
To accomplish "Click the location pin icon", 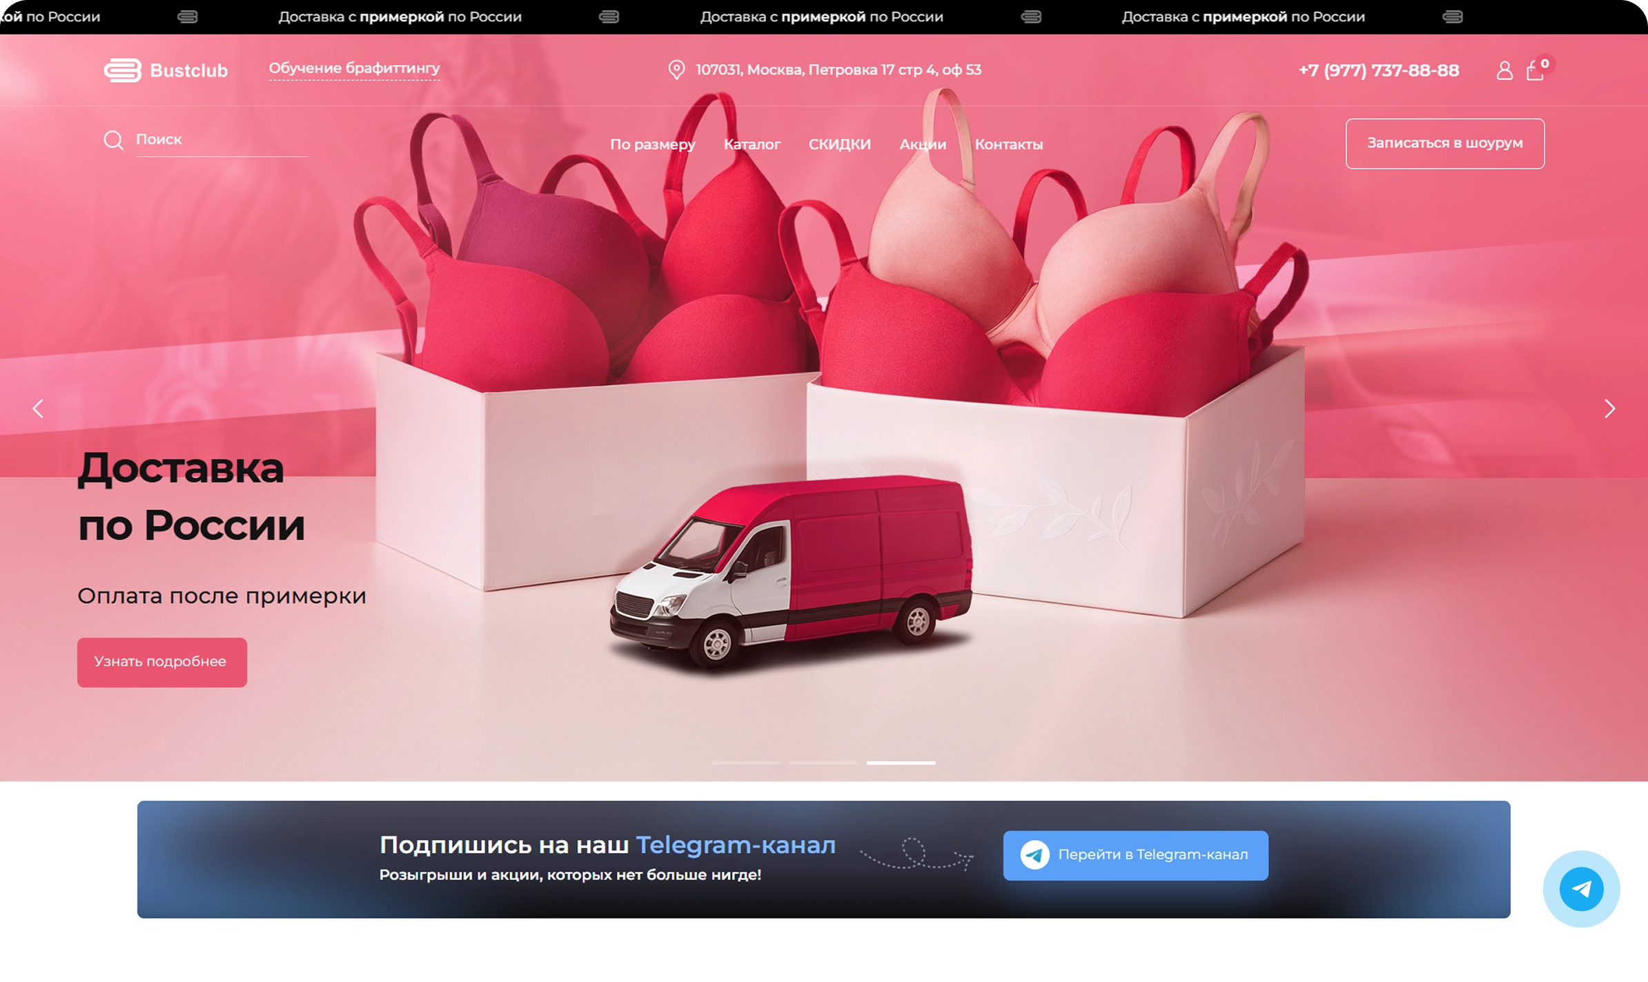I will point(676,70).
